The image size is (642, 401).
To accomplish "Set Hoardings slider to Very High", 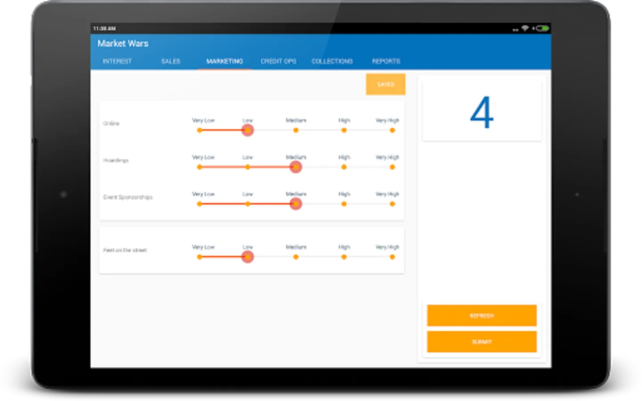I will tap(392, 167).
